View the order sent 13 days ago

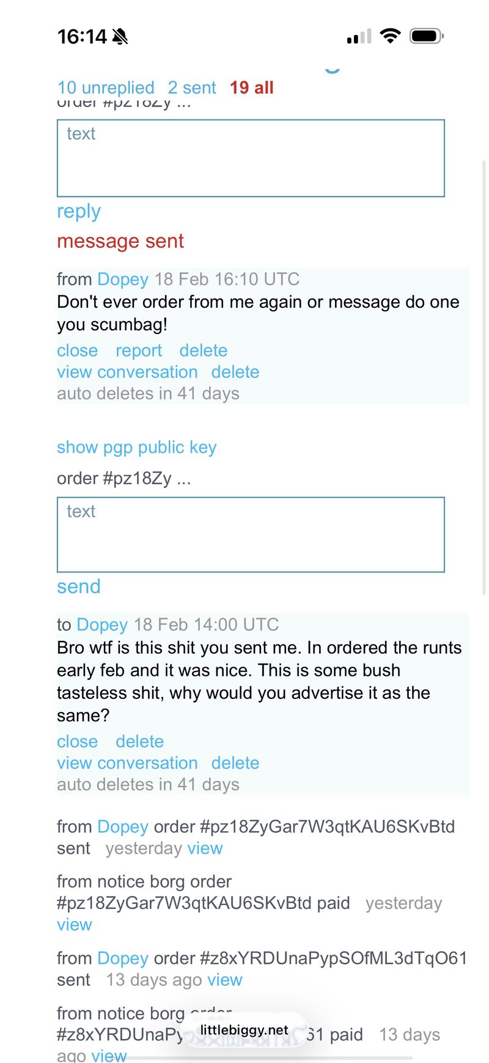[225, 980]
